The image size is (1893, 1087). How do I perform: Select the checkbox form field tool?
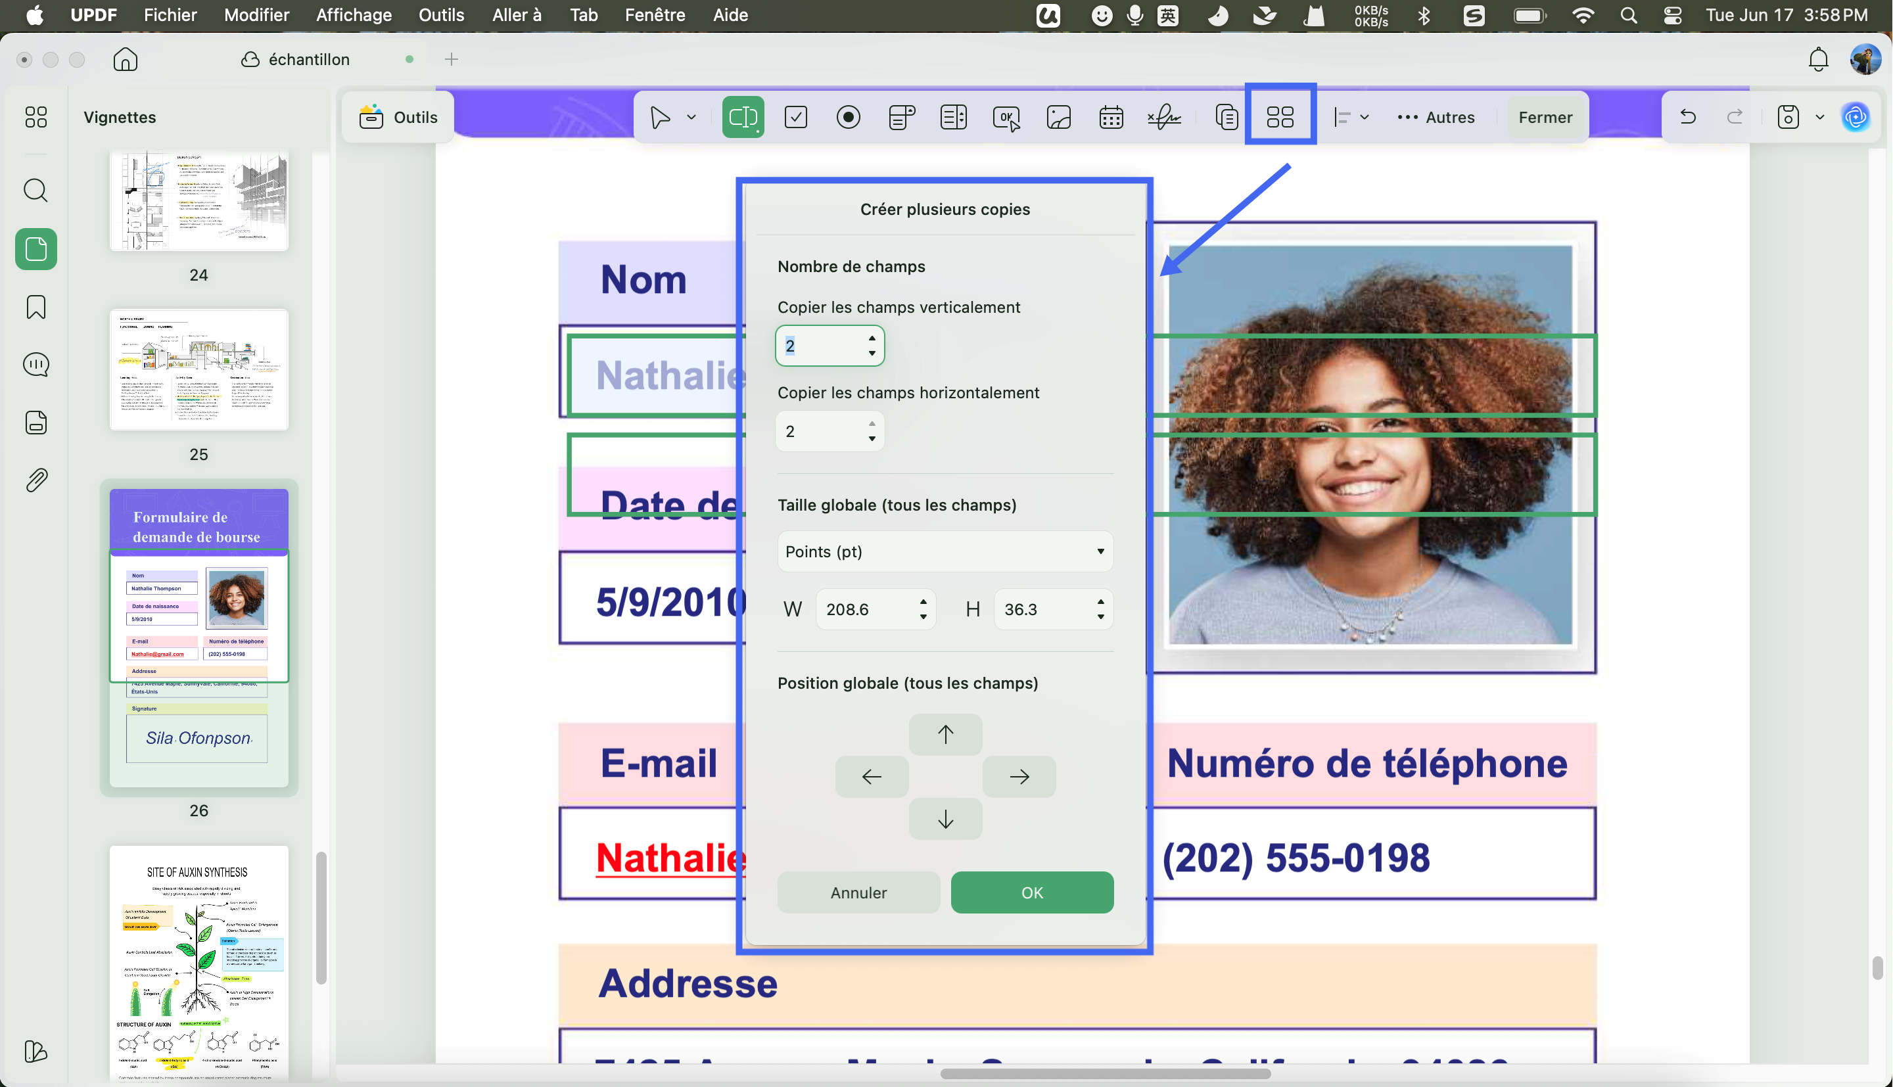(796, 117)
